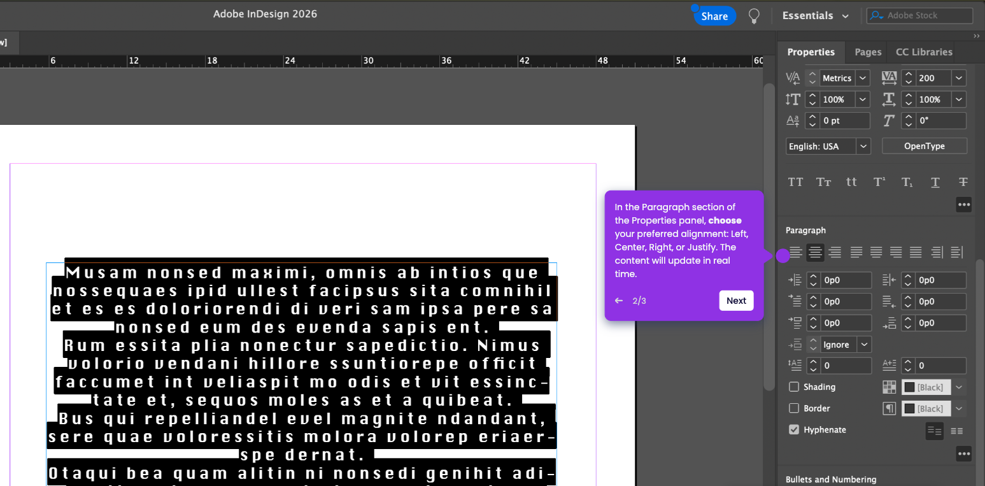Click the OpenType button
The image size is (985, 486).
(x=925, y=146)
